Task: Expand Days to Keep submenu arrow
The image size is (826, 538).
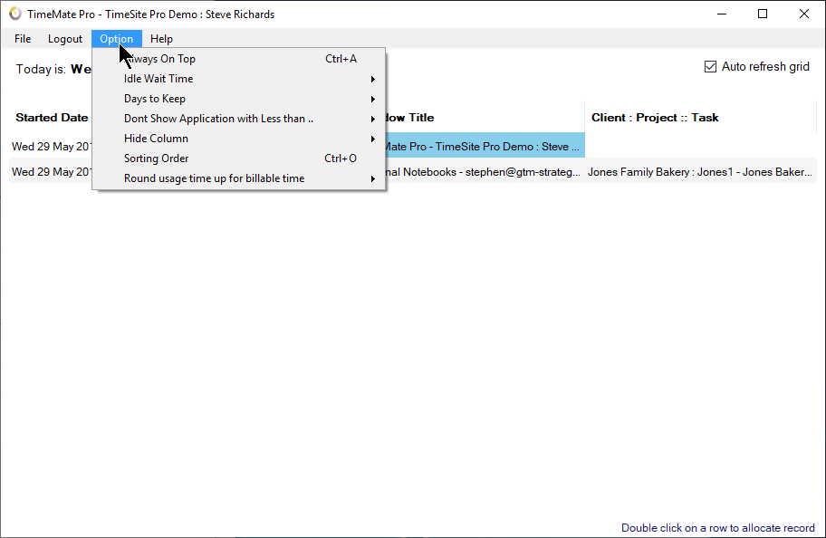Action: [x=372, y=99]
